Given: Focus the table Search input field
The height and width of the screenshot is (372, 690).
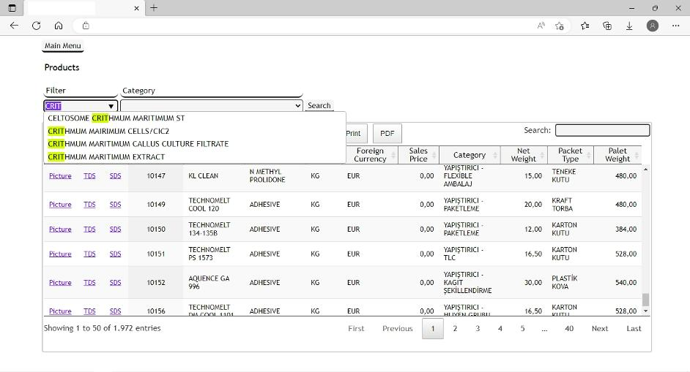Looking at the screenshot, I should point(602,131).
